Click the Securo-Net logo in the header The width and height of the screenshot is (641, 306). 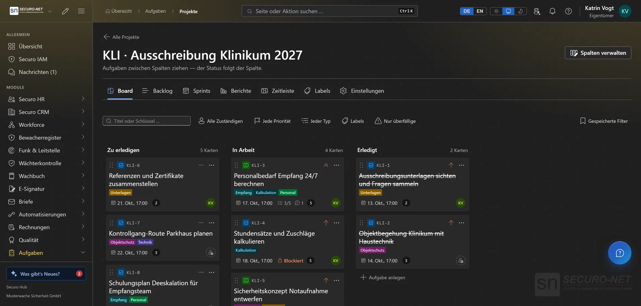(x=27, y=11)
